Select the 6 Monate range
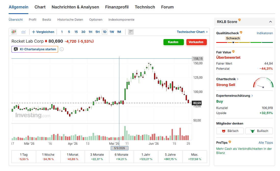The width and height of the screenshot is (280, 171). coord(121,157)
